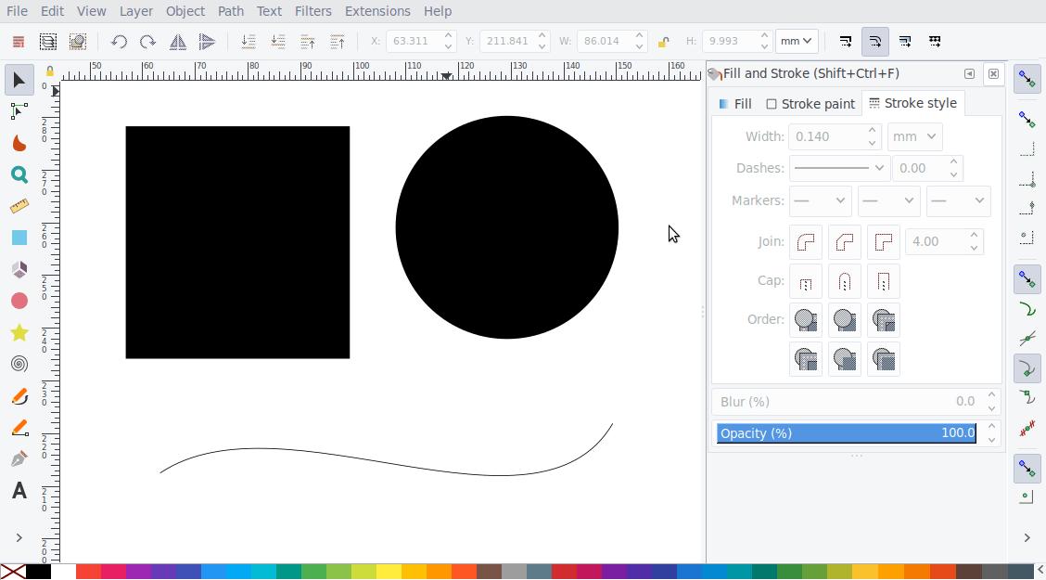Click the Rectangle tool
Image resolution: width=1046 pixels, height=580 pixels.
19,238
